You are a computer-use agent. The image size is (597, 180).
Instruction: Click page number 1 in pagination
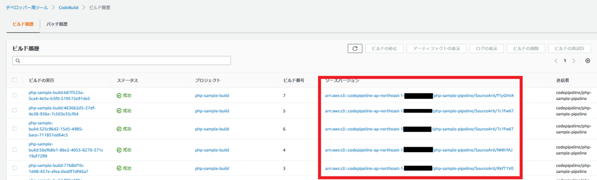pos(565,61)
